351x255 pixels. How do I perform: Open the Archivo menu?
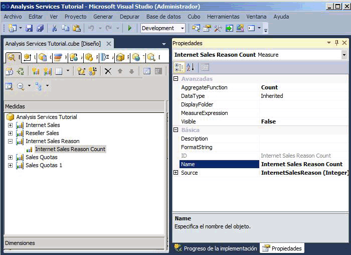(13, 17)
